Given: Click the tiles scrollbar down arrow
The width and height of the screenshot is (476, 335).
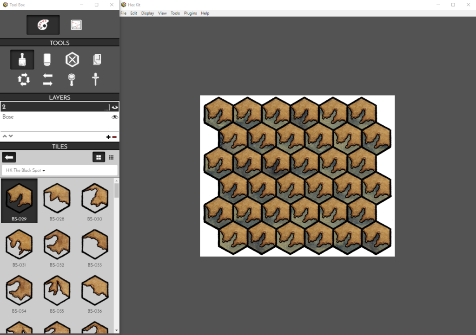Looking at the screenshot, I should (117, 330).
